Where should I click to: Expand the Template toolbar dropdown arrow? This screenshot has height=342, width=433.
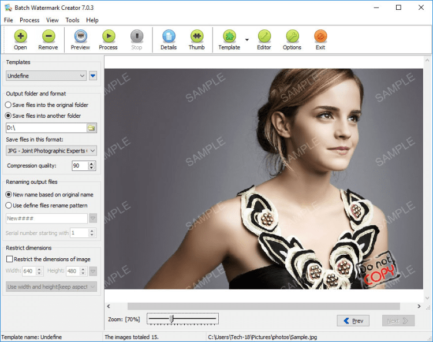point(247,40)
